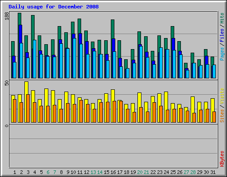Click the x-axis day label '26'
Image resolution: width=227 pixels, height=177 pixels.
point(180,172)
